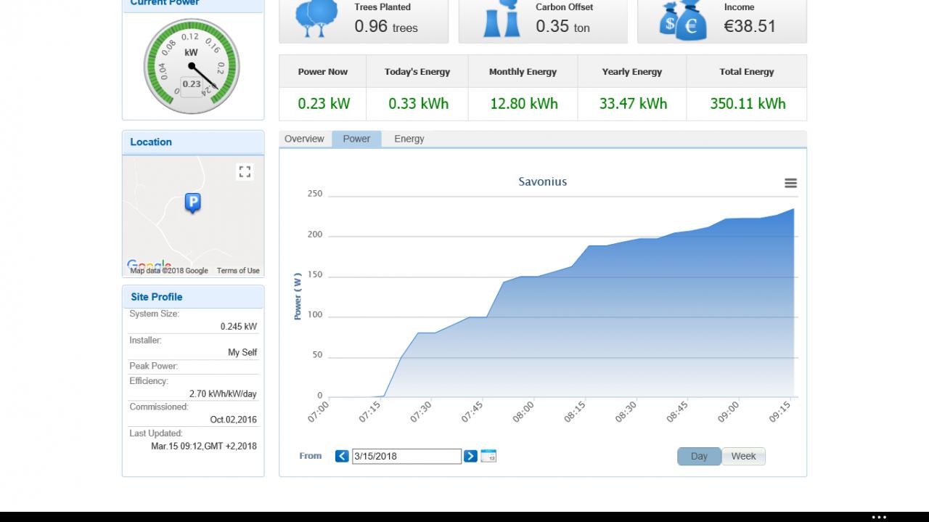This screenshot has width=929, height=522.
Task: Click the Google logo on the map
Action: point(149,265)
